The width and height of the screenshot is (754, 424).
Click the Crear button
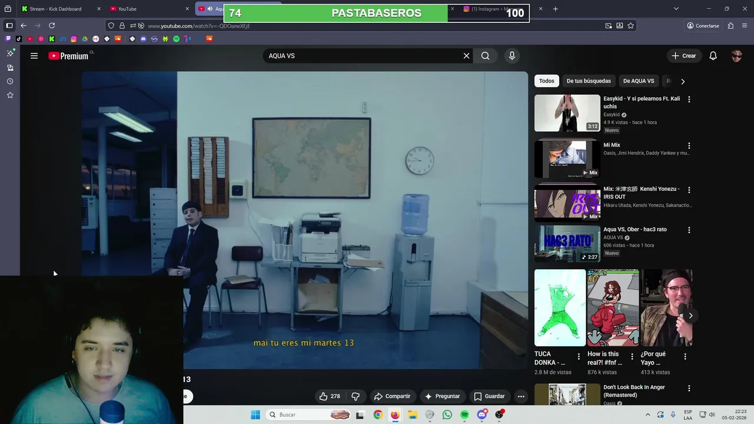pos(684,56)
